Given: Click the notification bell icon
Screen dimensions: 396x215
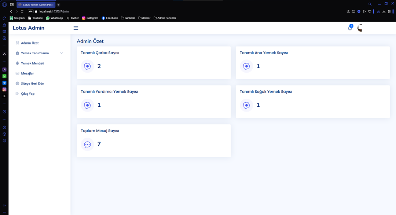Looking at the screenshot, I should click(x=350, y=28).
